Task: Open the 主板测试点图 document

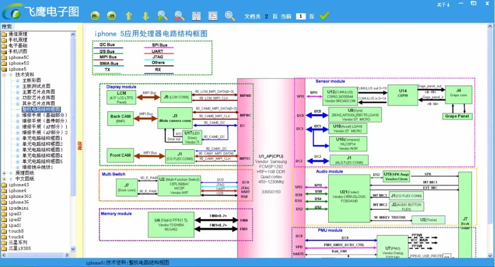Action: tap(36, 86)
